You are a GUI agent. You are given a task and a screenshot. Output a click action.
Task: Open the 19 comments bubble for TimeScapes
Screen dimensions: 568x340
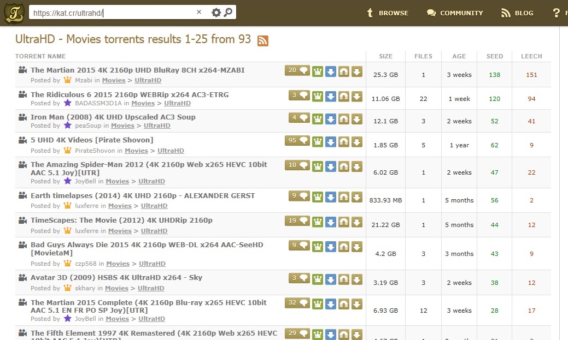click(x=297, y=221)
